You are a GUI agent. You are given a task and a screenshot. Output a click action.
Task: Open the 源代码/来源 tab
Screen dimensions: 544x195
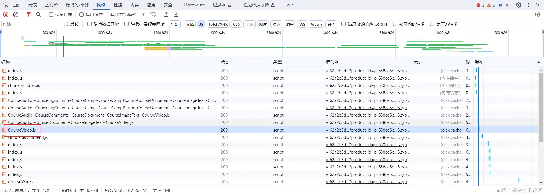(x=77, y=5)
